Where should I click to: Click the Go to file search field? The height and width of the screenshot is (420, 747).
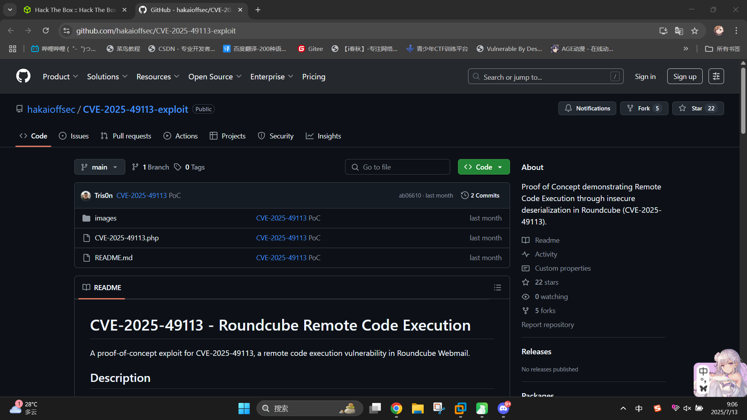[x=398, y=167]
